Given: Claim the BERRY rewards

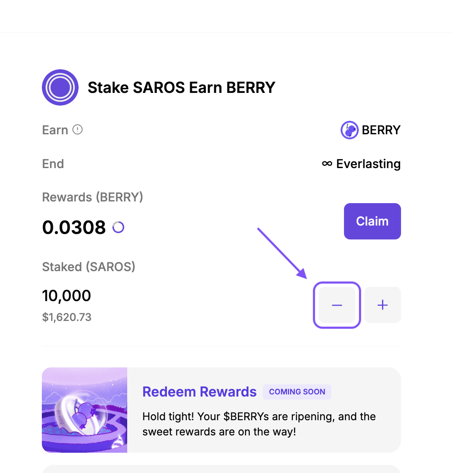Looking at the screenshot, I should click(372, 221).
